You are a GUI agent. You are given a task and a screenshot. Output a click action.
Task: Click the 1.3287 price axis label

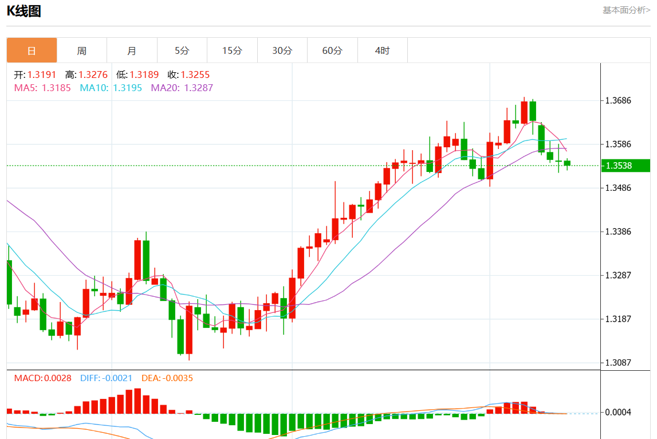pos(618,276)
